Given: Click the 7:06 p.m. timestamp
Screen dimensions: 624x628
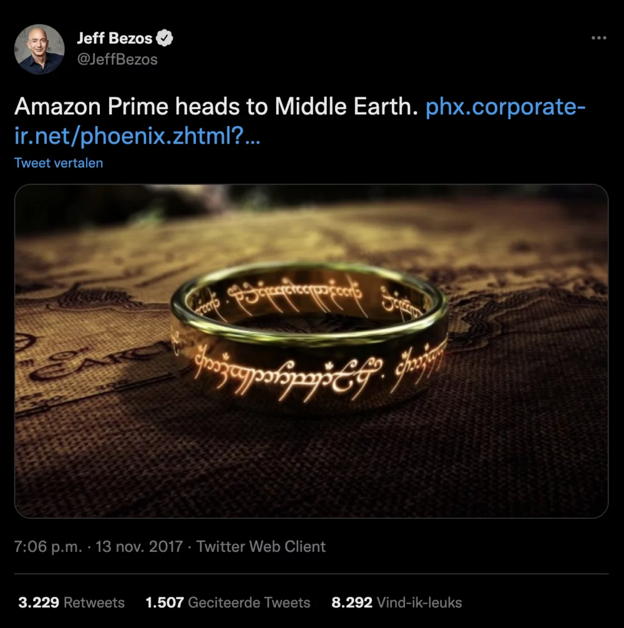Looking at the screenshot, I should coord(48,547).
